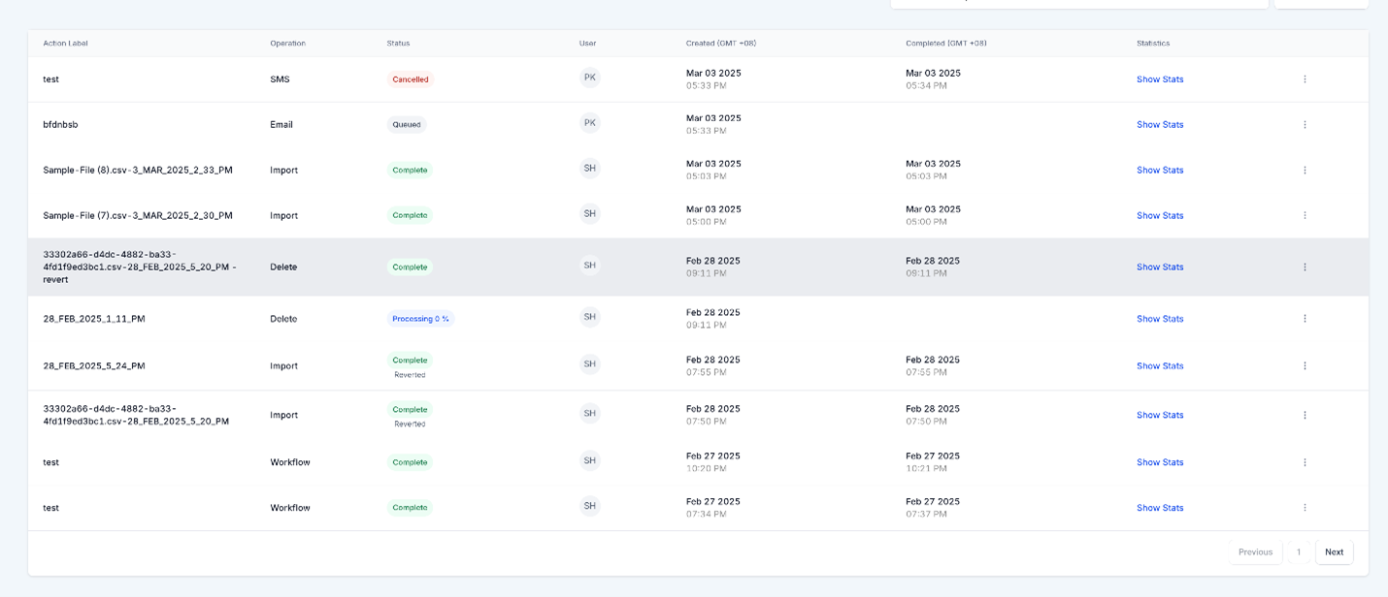Click the SH avatar on the last Workflow test row
The height and width of the screenshot is (597, 1388).
tap(589, 505)
